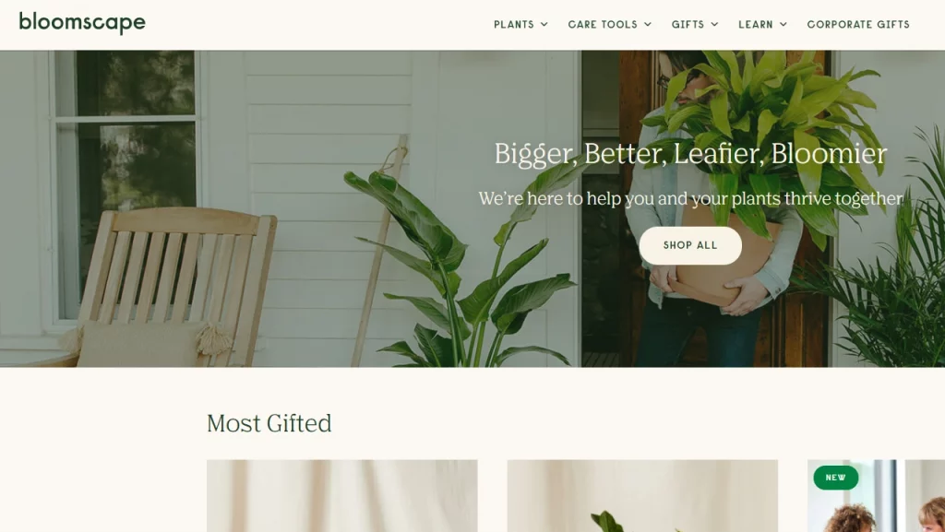The image size is (945, 532).
Task: Select the Learn menu label
Action: pyautogui.click(x=756, y=25)
